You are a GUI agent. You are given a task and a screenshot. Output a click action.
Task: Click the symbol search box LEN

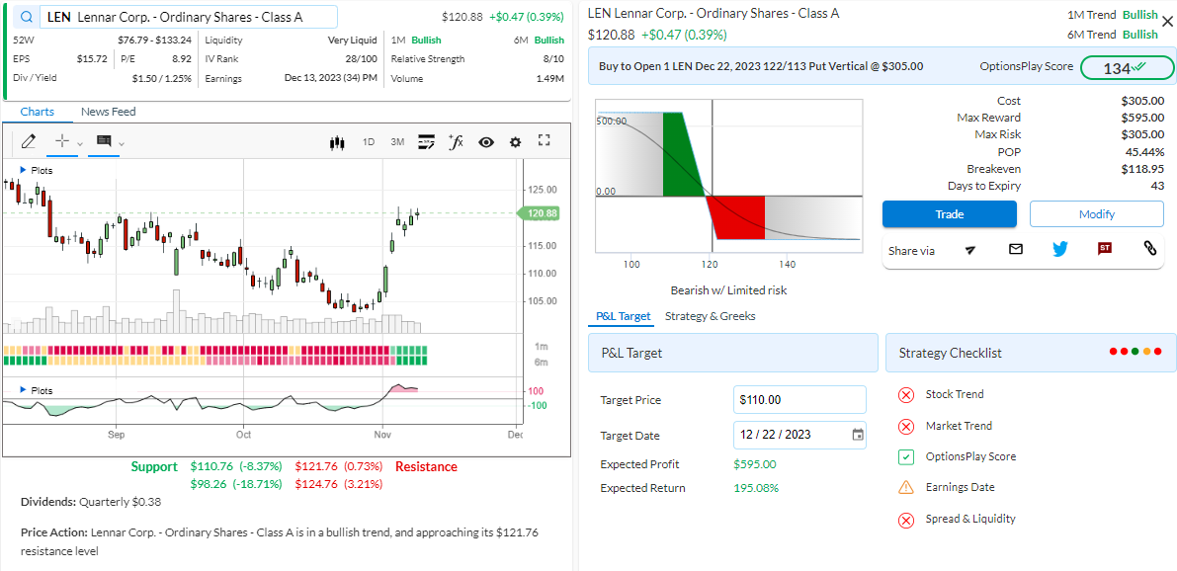click(x=189, y=17)
